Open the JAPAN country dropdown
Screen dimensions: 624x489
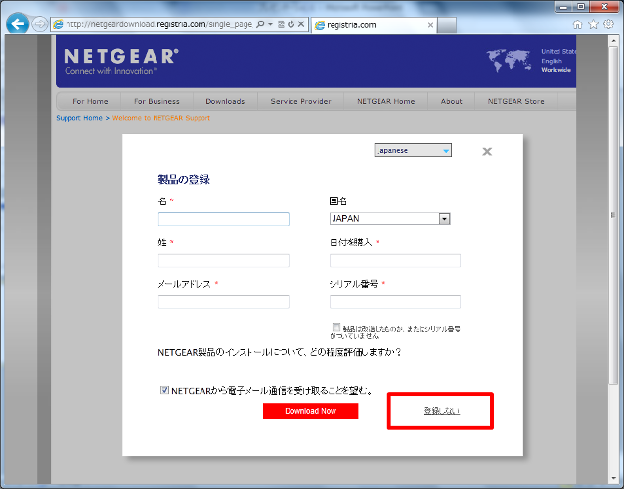[x=389, y=219]
